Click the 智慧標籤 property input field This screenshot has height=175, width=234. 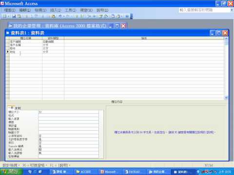click(x=68, y=156)
